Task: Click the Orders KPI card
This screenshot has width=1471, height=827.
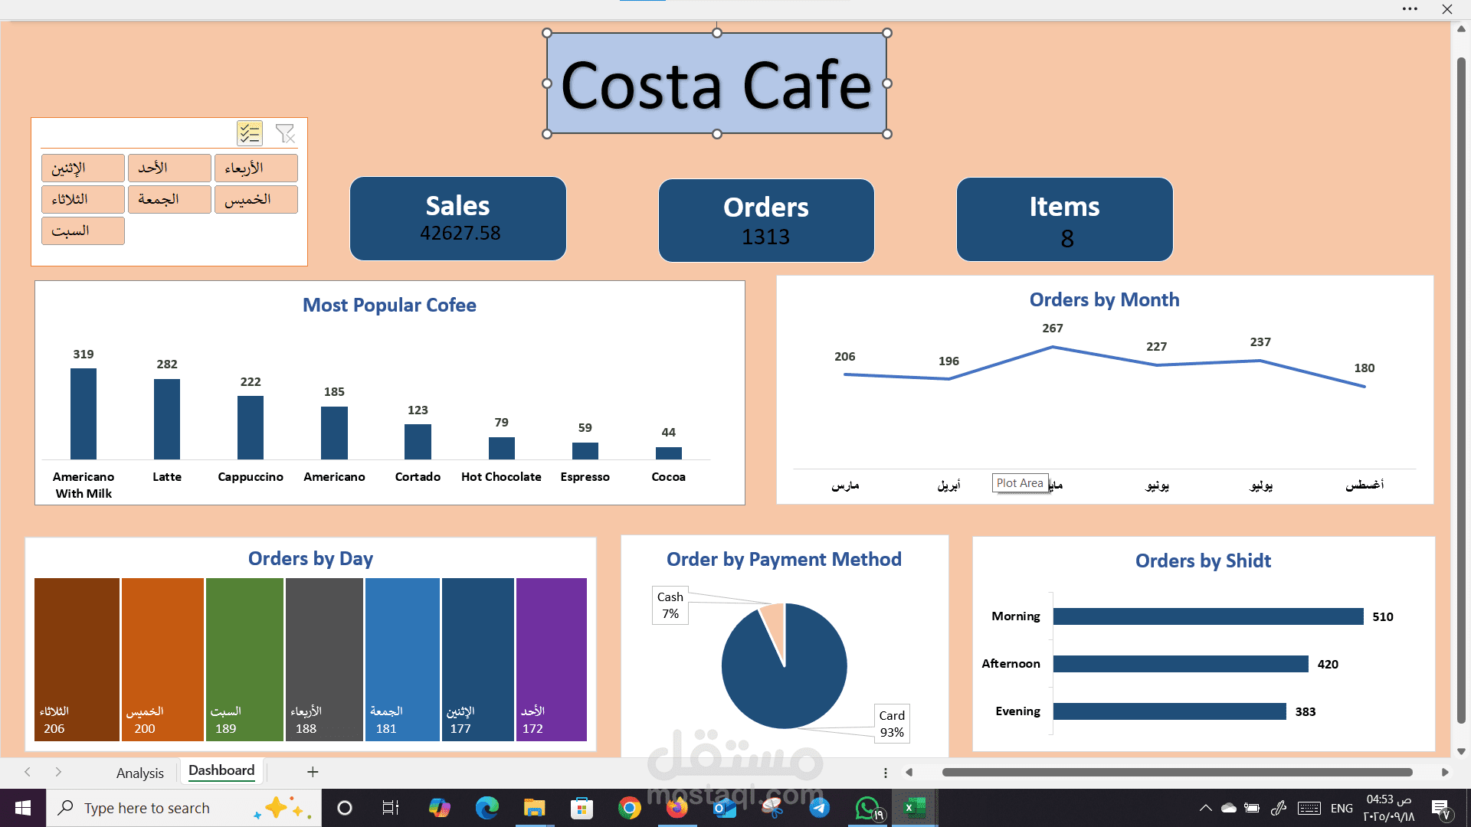Action: click(x=766, y=221)
